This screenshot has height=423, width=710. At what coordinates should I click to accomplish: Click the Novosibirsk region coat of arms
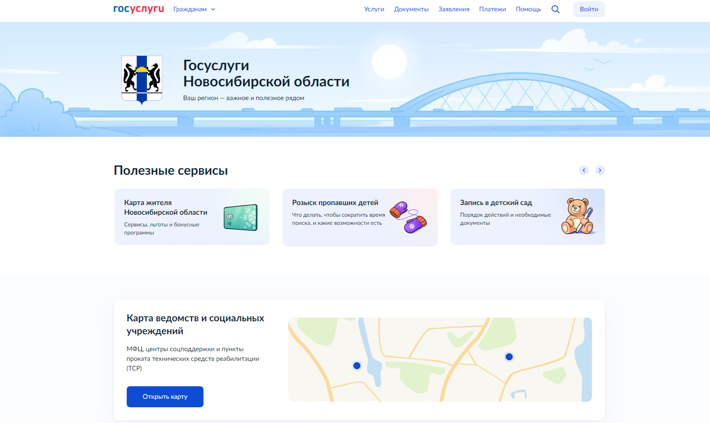pyautogui.click(x=142, y=80)
